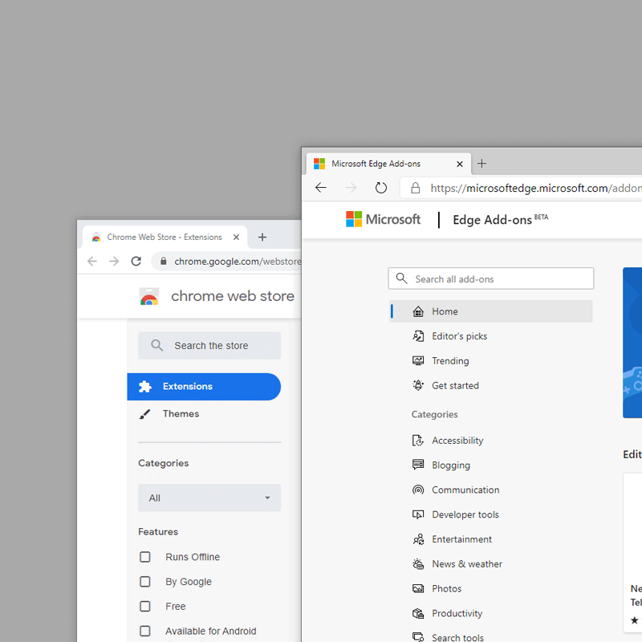Click the Entertainment category icon
The width and height of the screenshot is (642, 642).
coord(418,539)
